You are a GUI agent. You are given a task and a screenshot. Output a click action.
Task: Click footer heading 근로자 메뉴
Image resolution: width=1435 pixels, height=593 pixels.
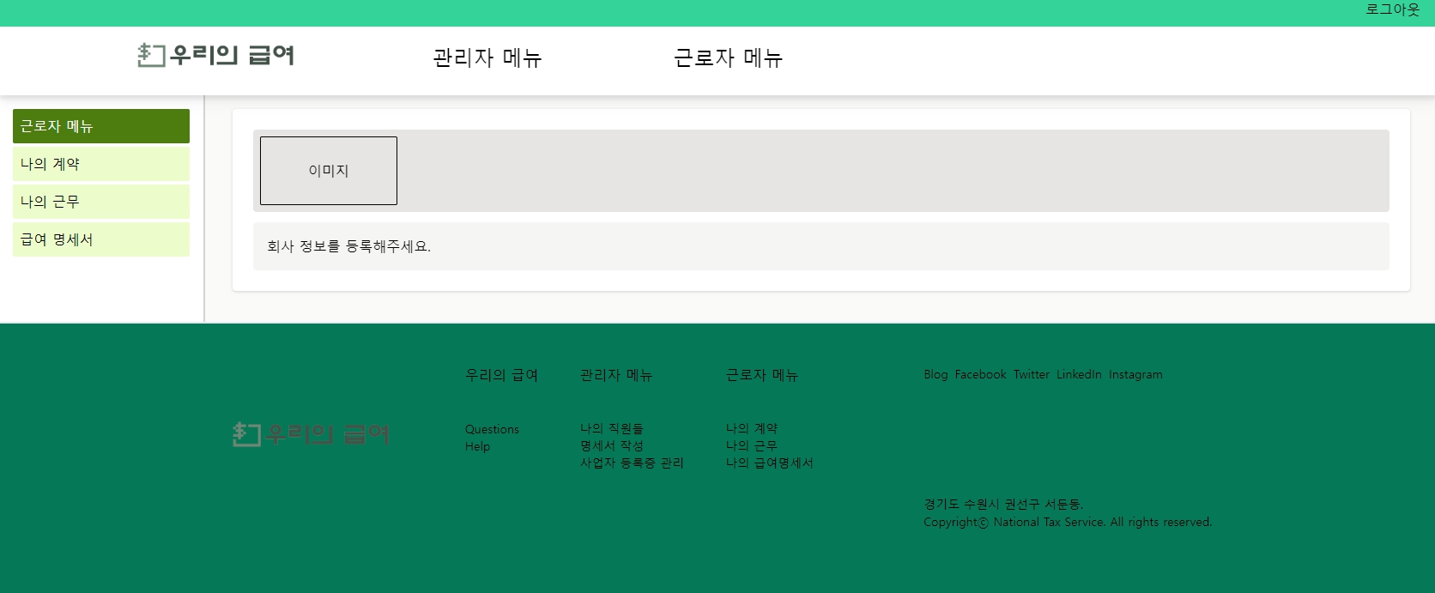762,375
